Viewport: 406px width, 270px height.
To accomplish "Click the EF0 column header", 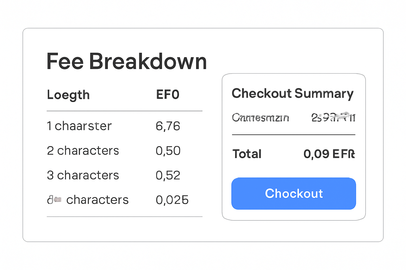I will 168,94.
